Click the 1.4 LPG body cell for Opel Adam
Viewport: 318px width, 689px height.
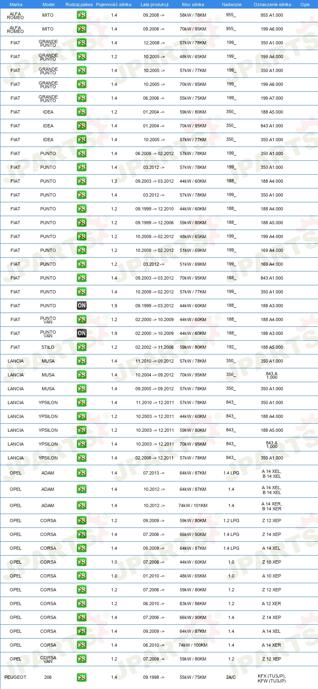pos(231,473)
